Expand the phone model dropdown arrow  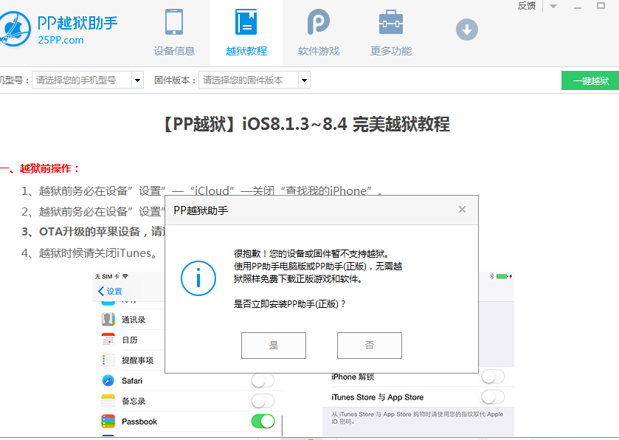(x=137, y=80)
